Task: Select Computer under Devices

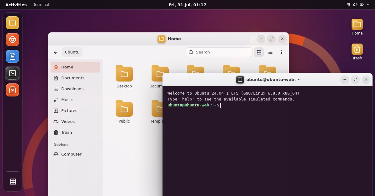Action: (75, 154)
